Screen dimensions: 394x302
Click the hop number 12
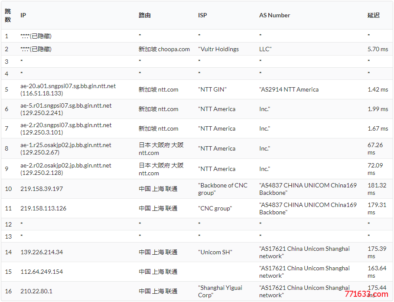(x=8, y=224)
